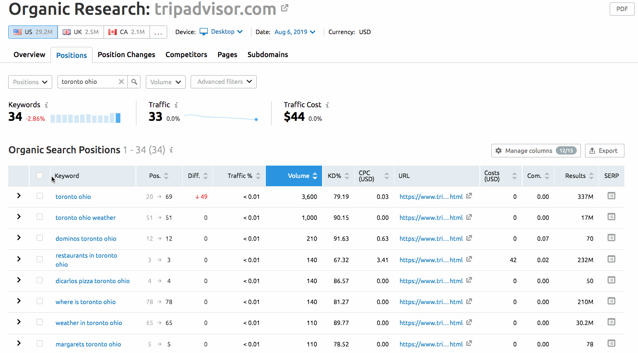Tick checkbox for toronto ohio weather row
638x353 pixels.
[x=39, y=217]
